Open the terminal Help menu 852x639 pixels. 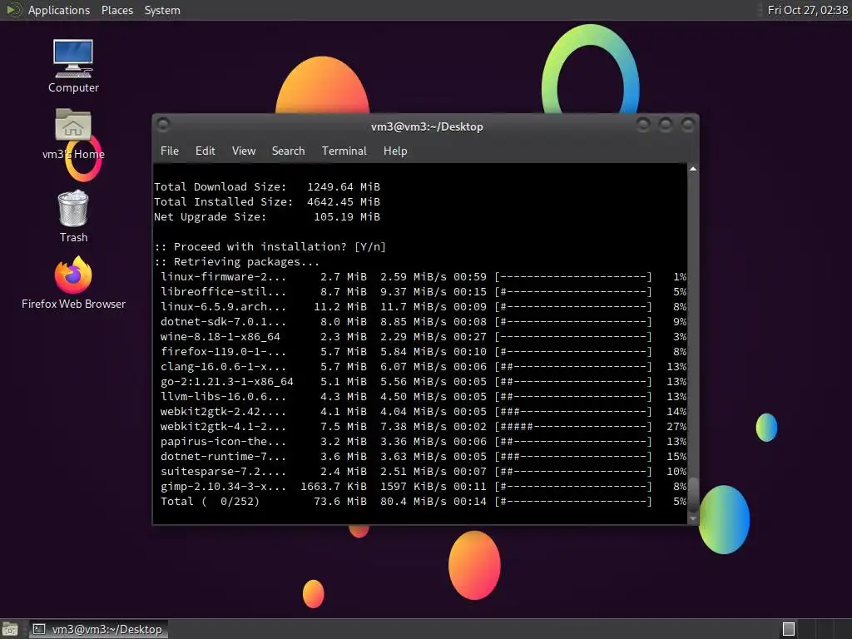(x=395, y=151)
